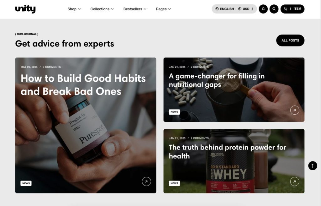
Task: Click the scroll-to-top arrow button
Action: (313, 165)
